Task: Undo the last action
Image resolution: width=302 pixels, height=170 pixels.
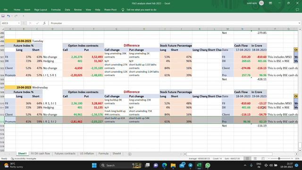Action: click(x=8, y=16)
